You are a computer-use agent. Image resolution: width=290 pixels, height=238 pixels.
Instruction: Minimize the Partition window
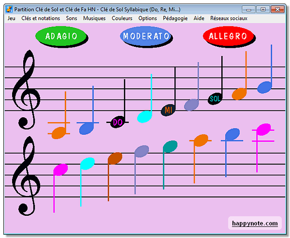click(x=248, y=9)
